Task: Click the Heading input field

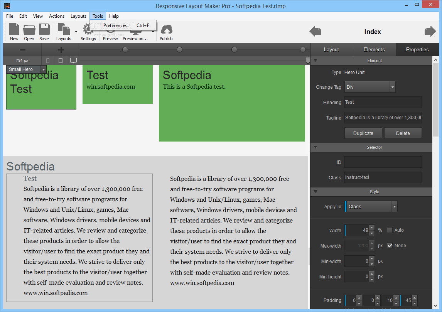Action: click(x=383, y=102)
